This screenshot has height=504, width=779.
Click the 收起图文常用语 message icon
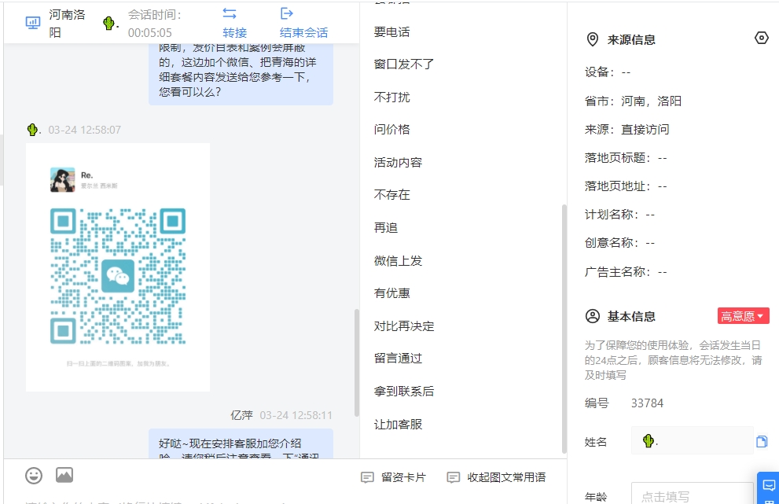pos(453,477)
